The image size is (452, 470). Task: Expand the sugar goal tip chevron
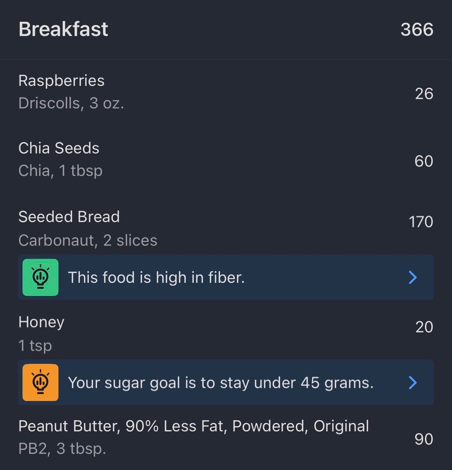pos(413,382)
